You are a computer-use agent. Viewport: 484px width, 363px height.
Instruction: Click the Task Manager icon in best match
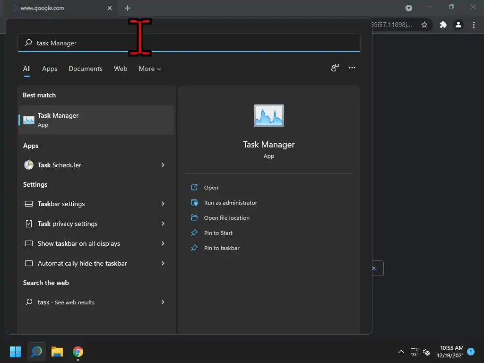[x=29, y=120]
